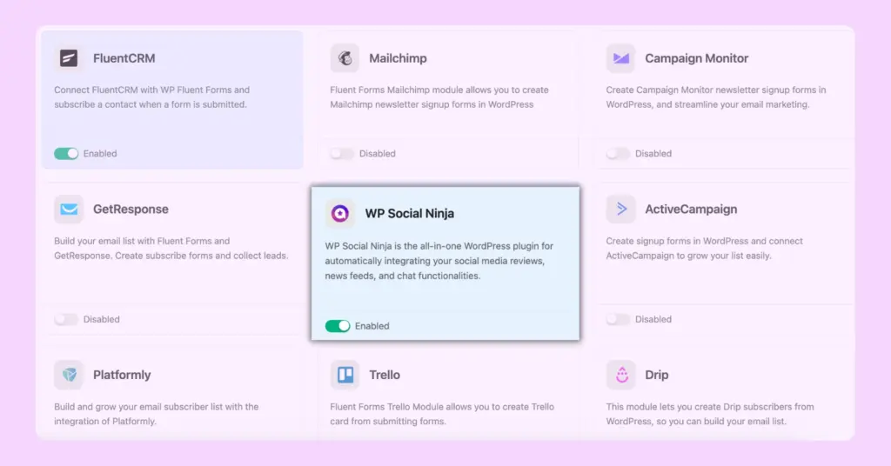Click the Drip smiley icon

point(620,375)
